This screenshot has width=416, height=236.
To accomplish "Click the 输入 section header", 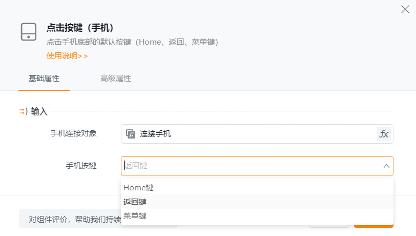I will point(39,111).
